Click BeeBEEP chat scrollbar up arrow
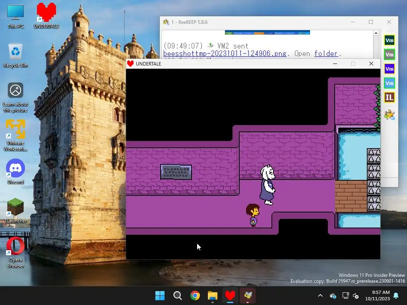Screen dimensions: 407x305 click(376, 33)
